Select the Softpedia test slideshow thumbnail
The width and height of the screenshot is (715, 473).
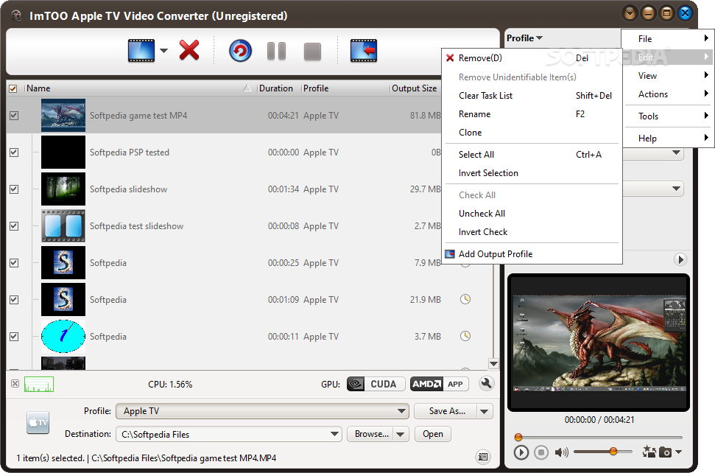tap(63, 225)
